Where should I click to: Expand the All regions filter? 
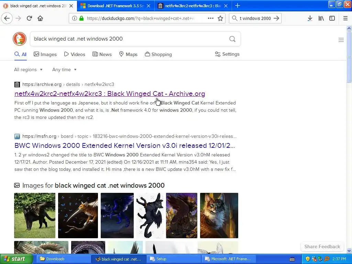pos(28,69)
